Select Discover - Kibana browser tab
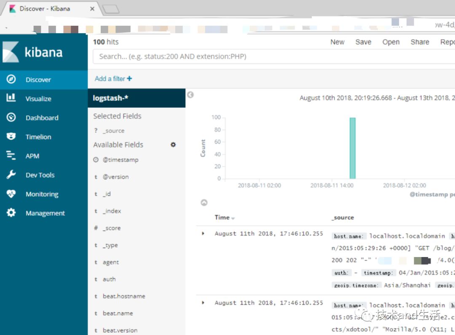 pos(51,9)
